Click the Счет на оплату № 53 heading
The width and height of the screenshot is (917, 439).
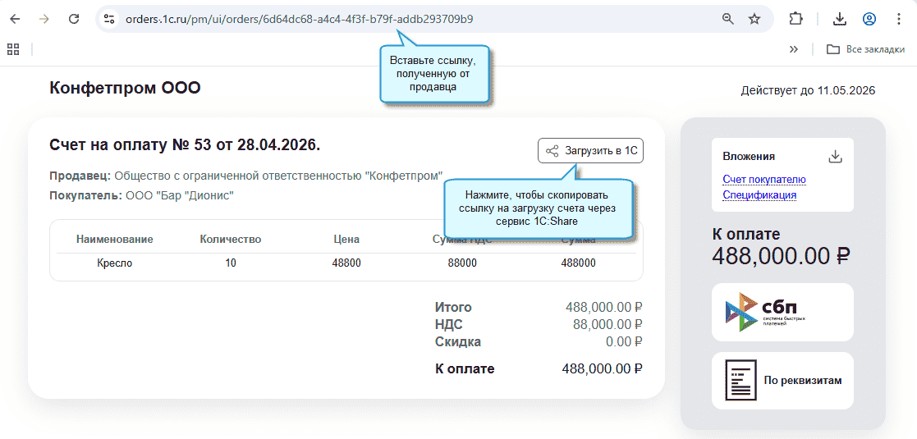click(185, 145)
